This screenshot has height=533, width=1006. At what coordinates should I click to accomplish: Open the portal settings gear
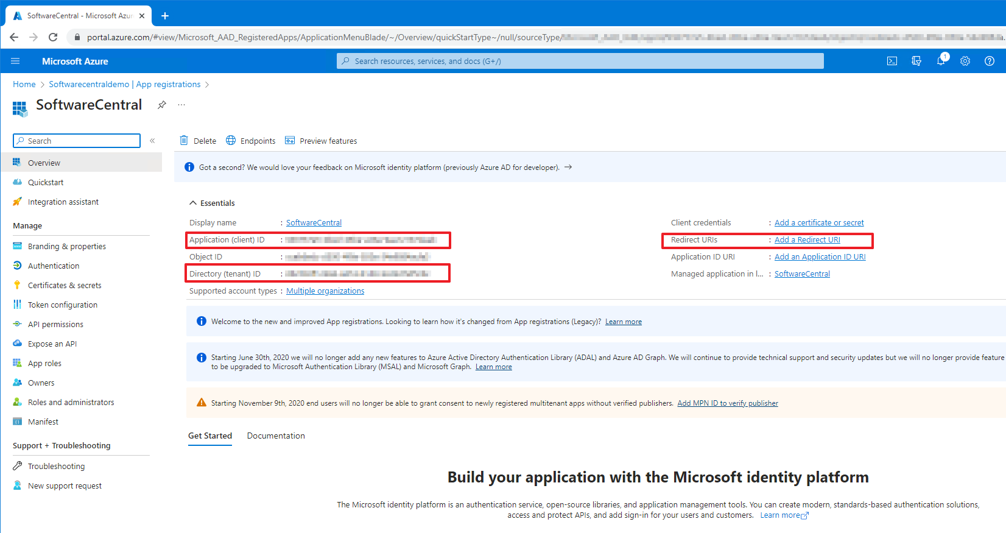965,61
